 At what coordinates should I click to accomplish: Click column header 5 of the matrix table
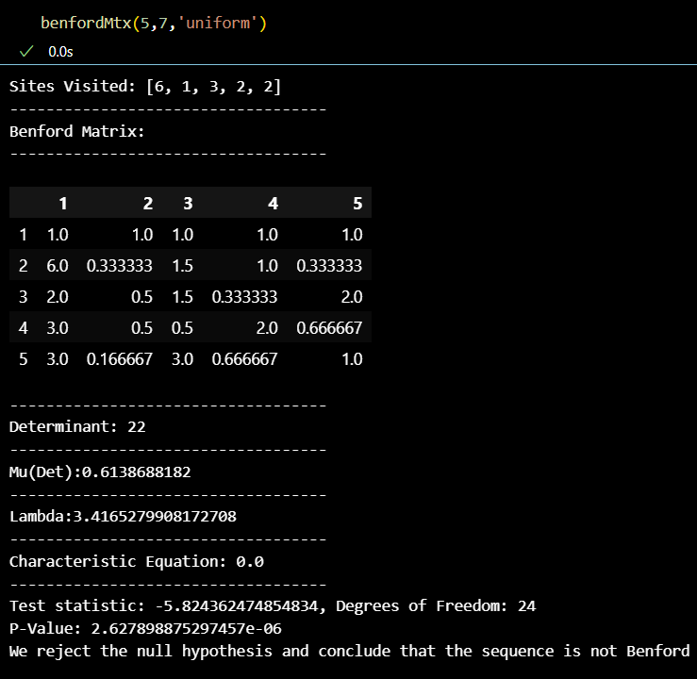[357, 203]
